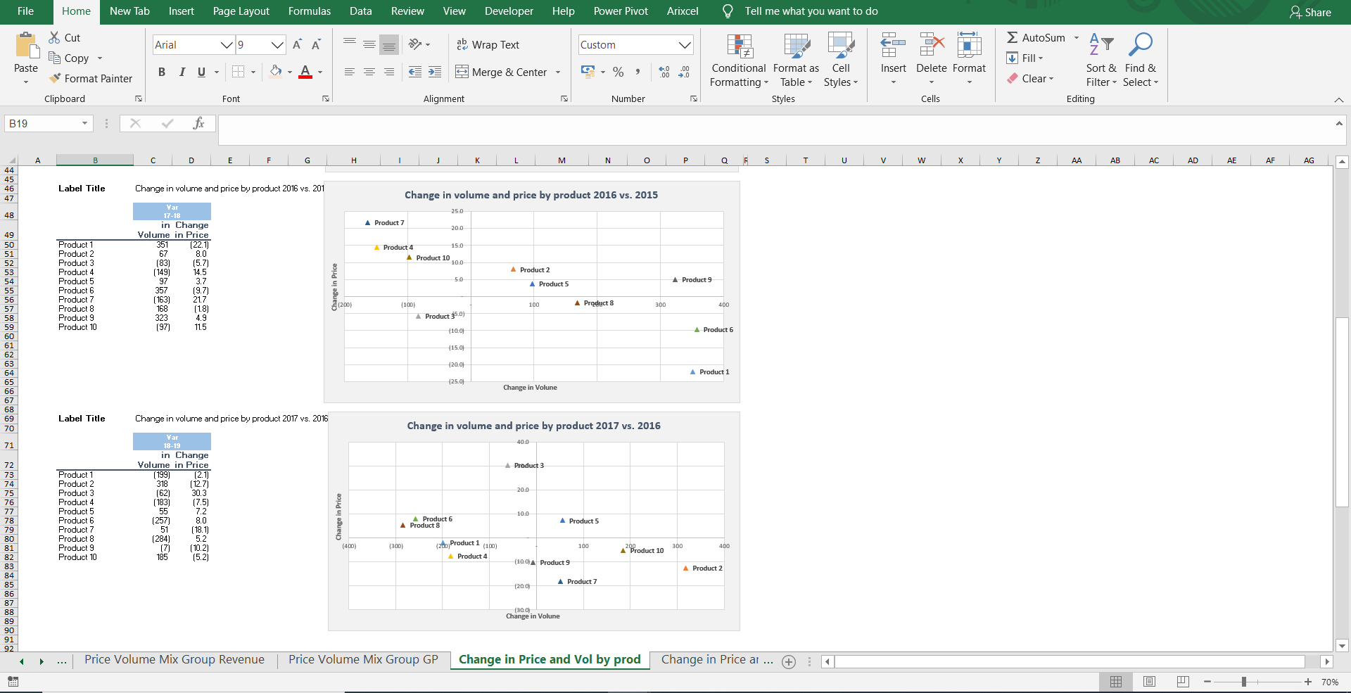This screenshot has height=693, width=1351.
Task: Click Merge & Center
Action: (x=501, y=72)
